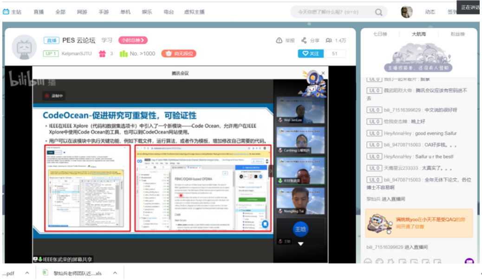Click the green microphone on IEEE张武荣 tile
482x280 pixels.
pyautogui.click(x=280, y=181)
